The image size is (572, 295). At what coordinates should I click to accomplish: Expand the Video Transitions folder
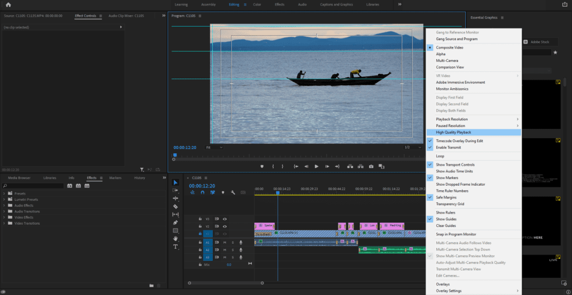click(4, 223)
